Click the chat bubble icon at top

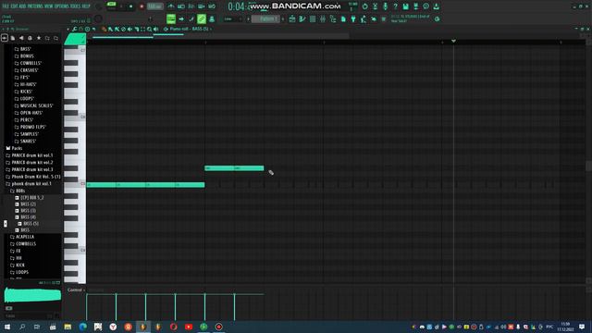[x=425, y=6]
